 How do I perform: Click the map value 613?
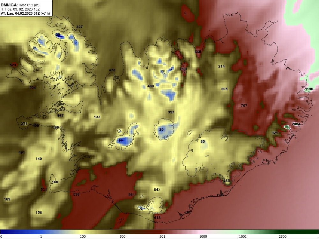157,218
